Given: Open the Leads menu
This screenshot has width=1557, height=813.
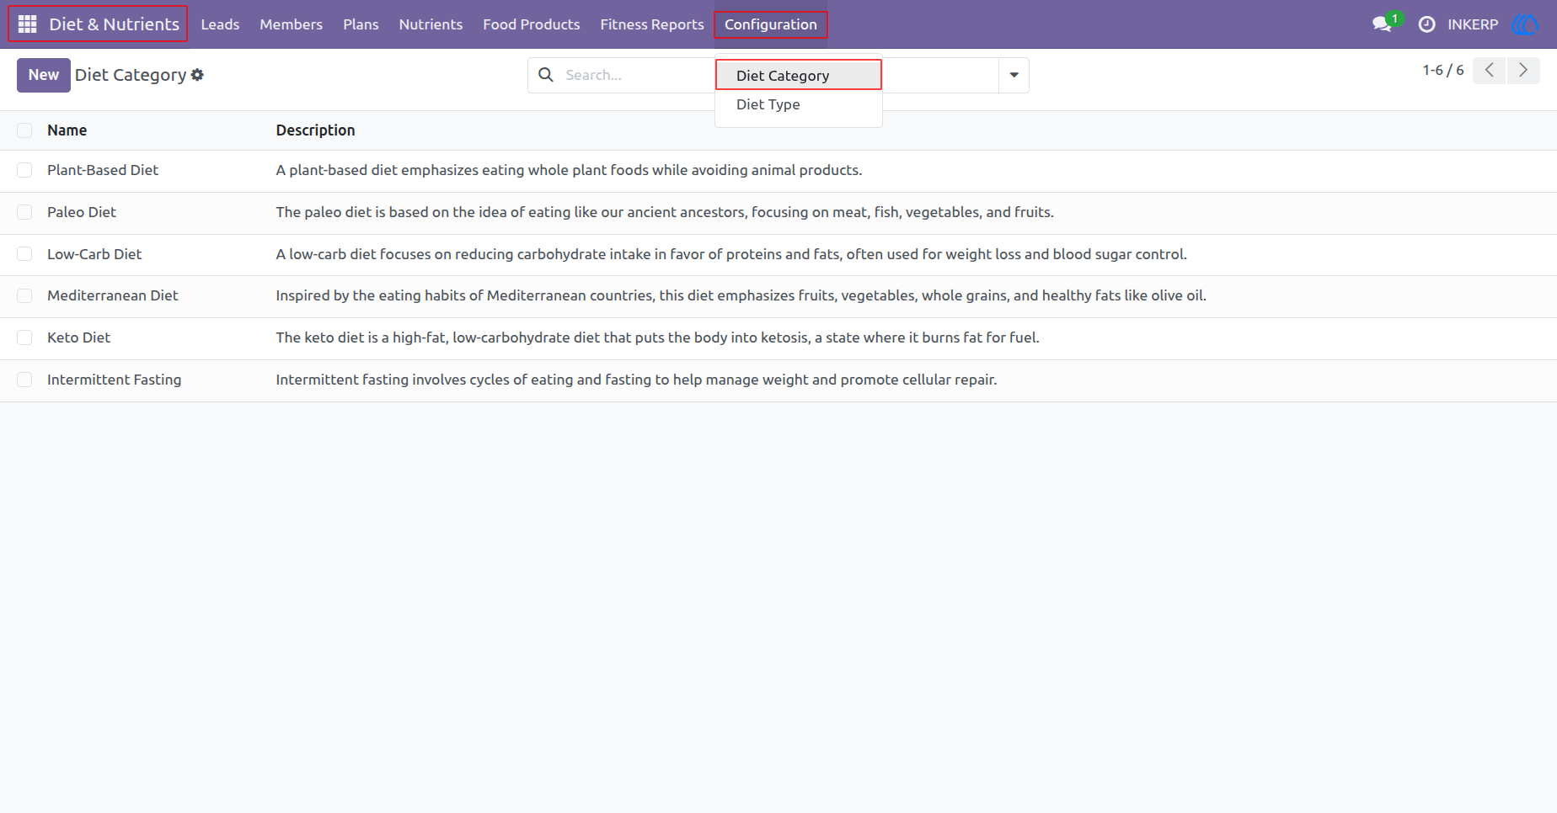Looking at the screenshot, I should tap(220, 24).
